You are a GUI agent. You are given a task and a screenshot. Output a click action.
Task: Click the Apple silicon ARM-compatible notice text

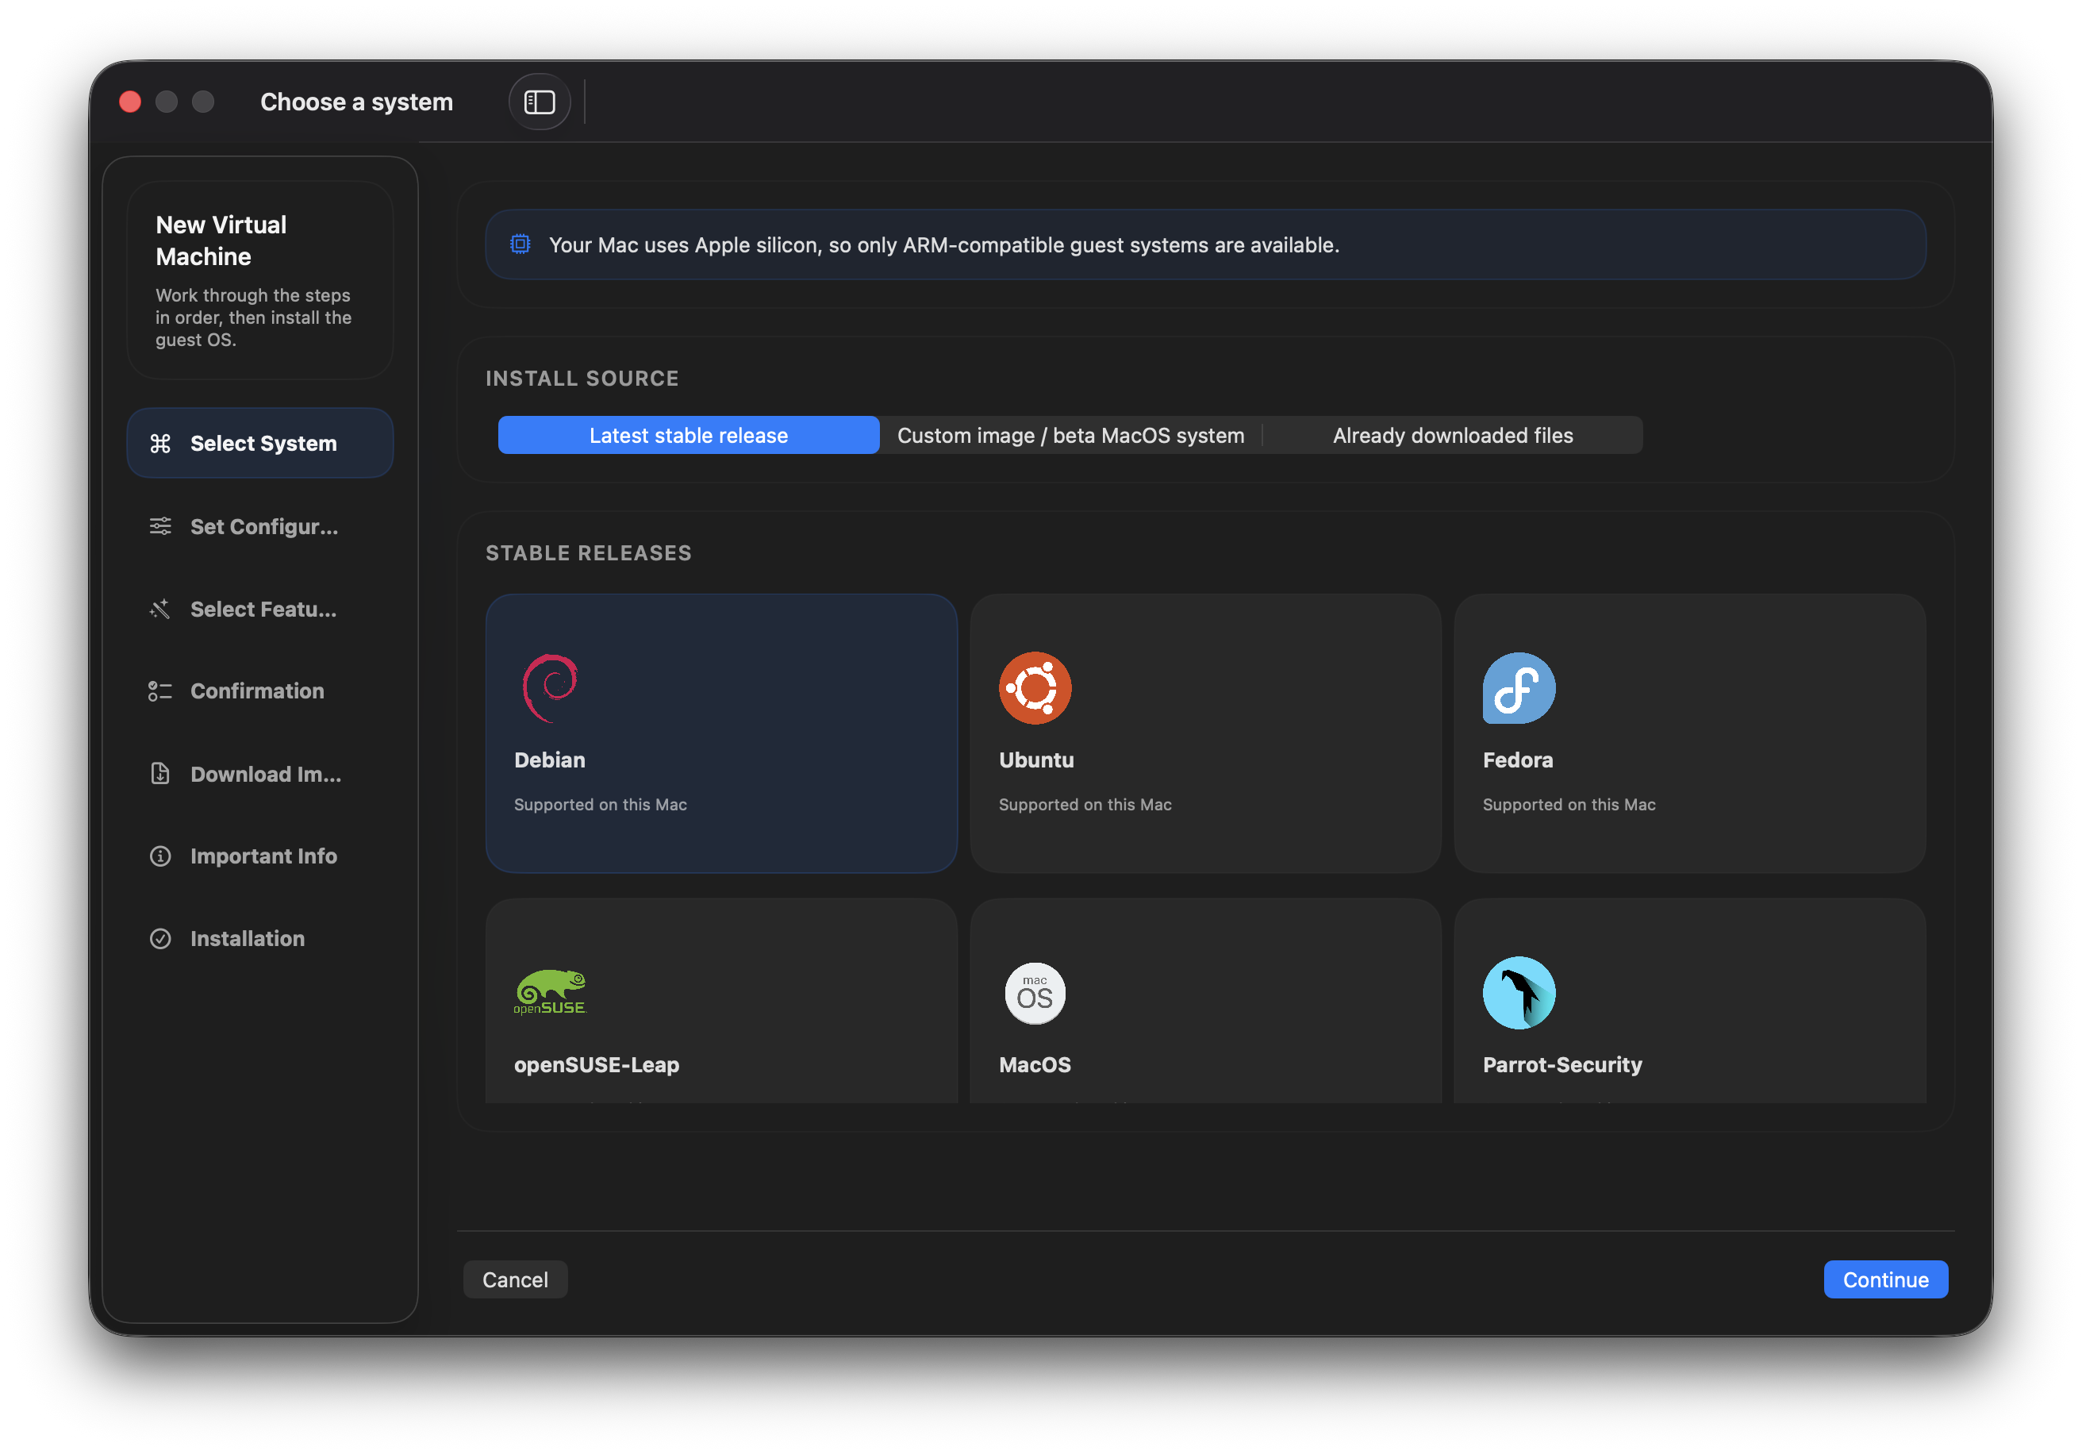944,245
